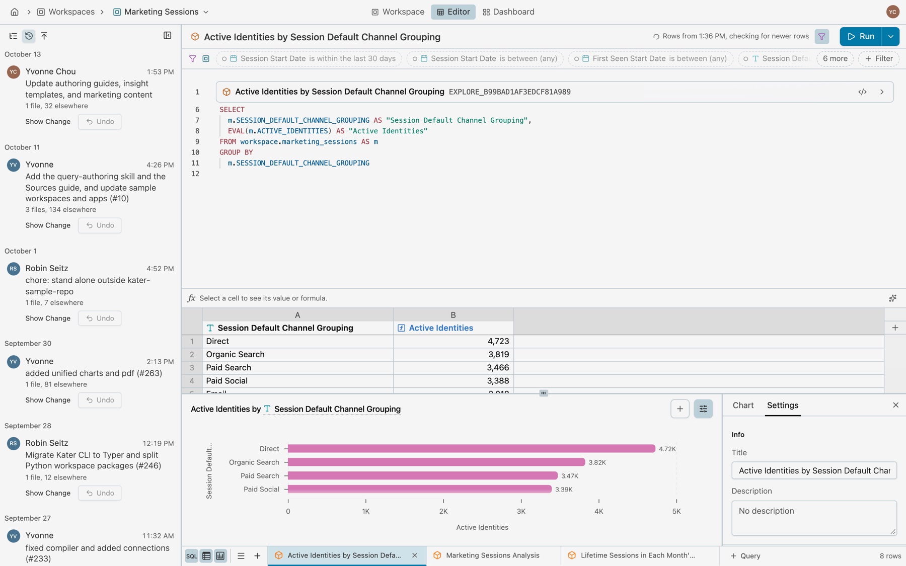Add a column with the plus in grid

[894, 328]
